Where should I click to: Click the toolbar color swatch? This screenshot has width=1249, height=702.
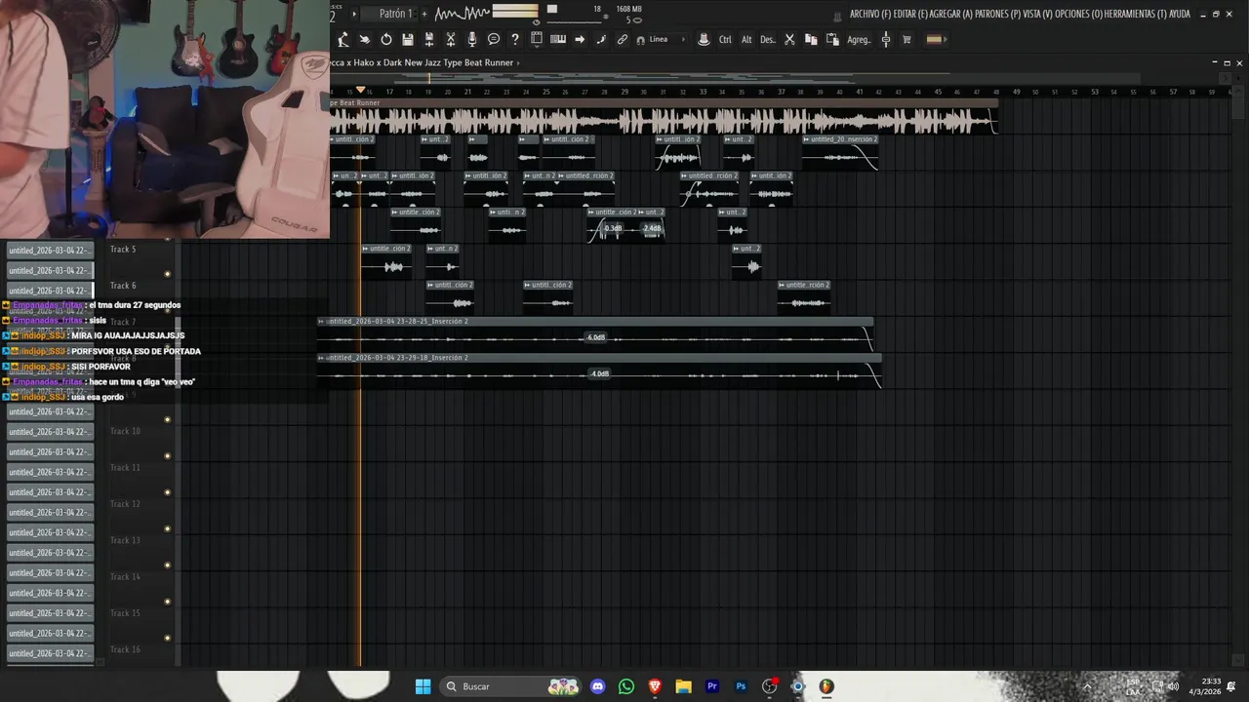tap(934, 40)
